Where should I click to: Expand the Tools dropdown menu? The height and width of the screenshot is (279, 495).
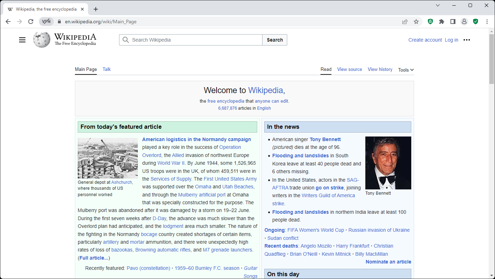(x=406, y=70)
